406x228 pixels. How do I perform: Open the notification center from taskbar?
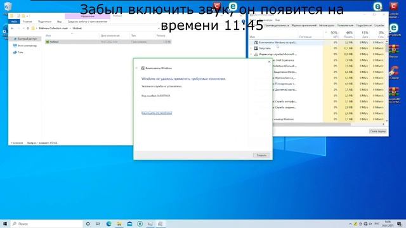coord(399,224)
